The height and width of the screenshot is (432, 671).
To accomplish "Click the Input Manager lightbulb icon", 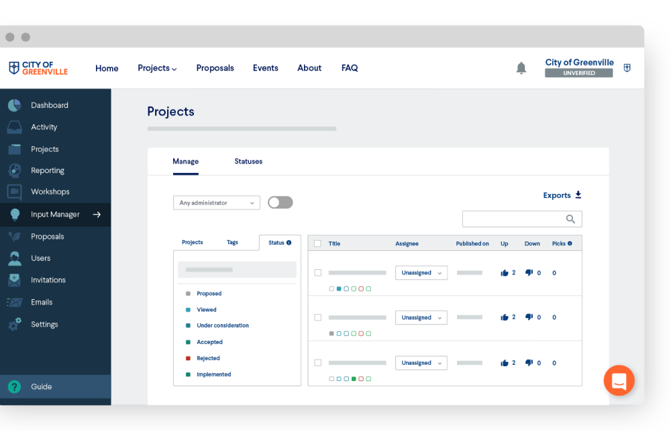I will 15,214.
